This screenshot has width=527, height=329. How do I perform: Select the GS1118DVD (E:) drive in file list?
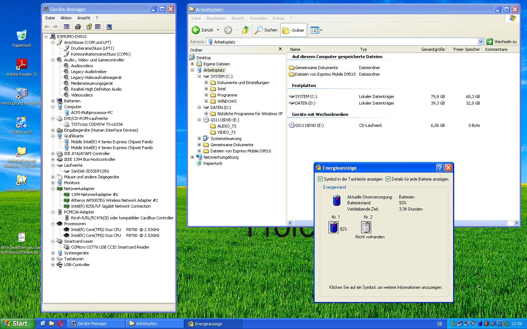(x=306, y=125)
